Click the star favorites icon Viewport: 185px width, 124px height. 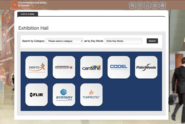click(155, 5)
